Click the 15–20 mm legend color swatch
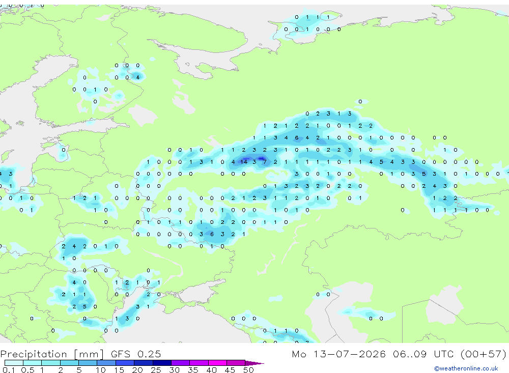The width and height of the screenshot is (509, 373). click(x=125, y=363)
